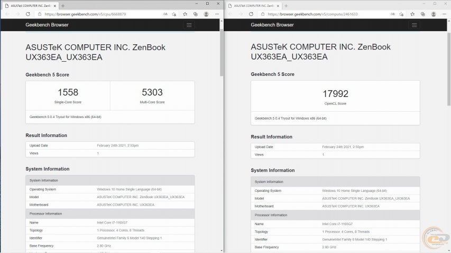Add left page to favorites star
Screen dimensions: 451x253
(x=174, y=14)
